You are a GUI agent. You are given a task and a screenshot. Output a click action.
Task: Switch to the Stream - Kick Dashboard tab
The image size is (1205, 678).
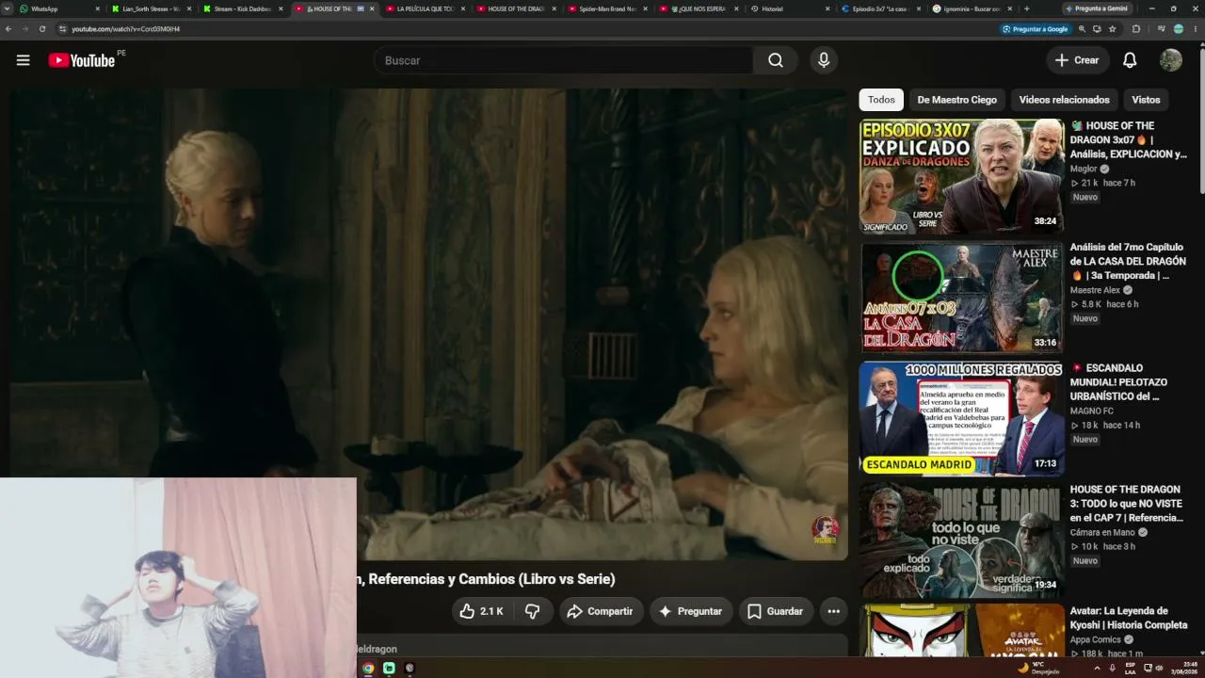[x=242, y=8]
